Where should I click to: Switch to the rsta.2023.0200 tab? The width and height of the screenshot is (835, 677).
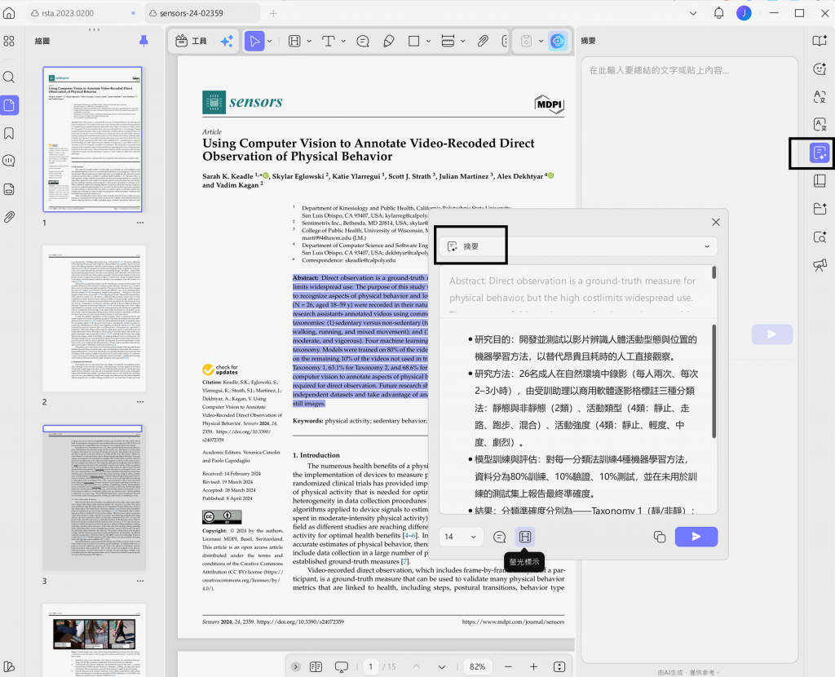coord(68,13)
